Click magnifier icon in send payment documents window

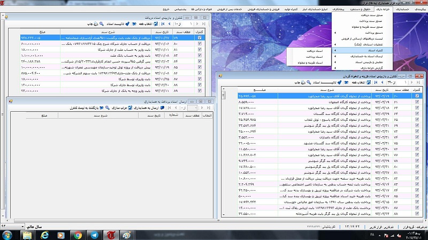(108, 108)
